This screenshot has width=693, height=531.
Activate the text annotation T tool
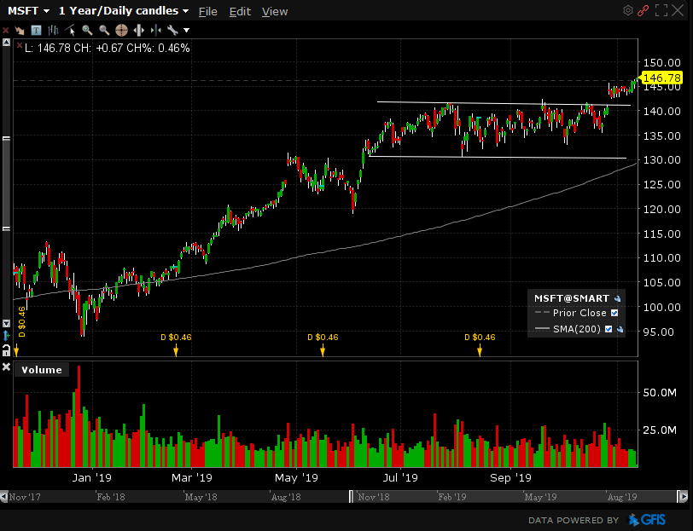36,31
